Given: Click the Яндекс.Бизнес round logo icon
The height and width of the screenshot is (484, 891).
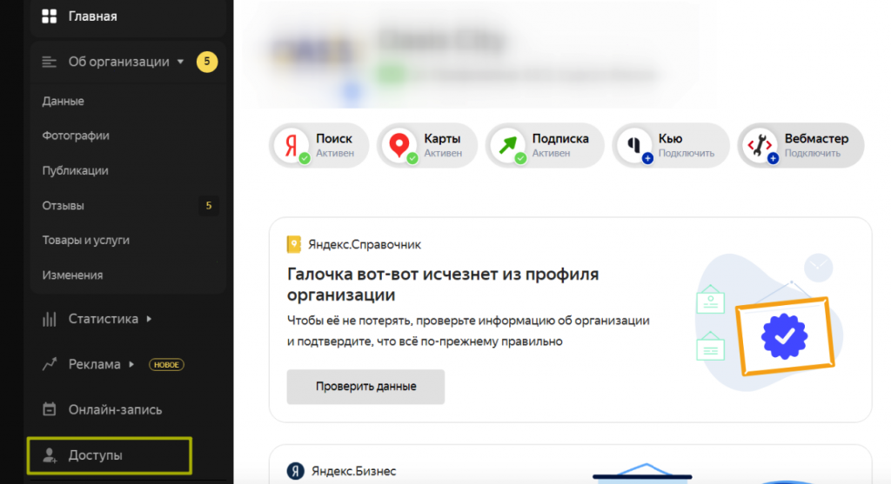Looking at the screenshot, I should click(296, 471).
